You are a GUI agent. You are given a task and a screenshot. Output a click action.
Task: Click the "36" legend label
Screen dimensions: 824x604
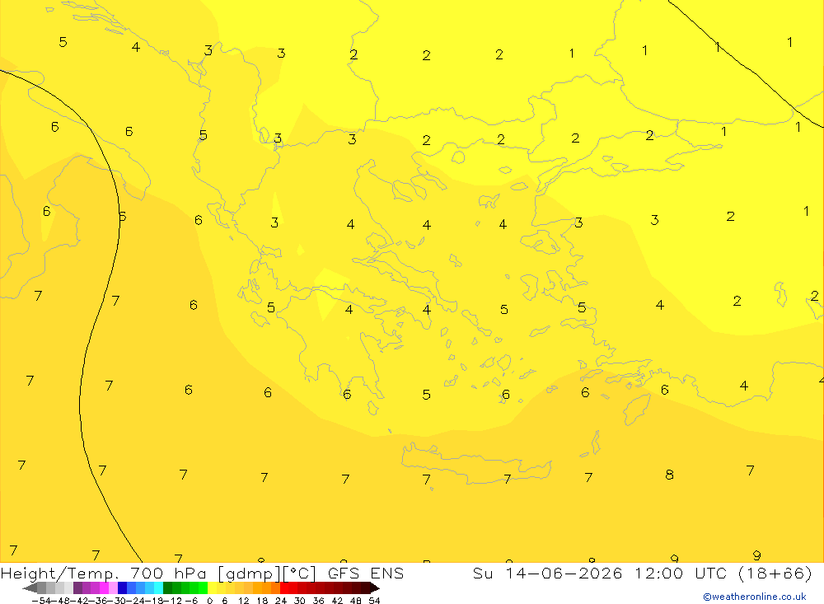pos(318,601)
